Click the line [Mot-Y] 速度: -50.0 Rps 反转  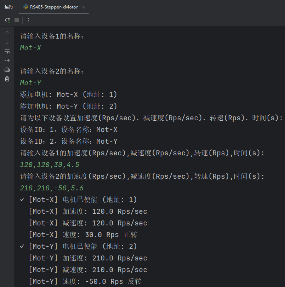tap(85, 281)
